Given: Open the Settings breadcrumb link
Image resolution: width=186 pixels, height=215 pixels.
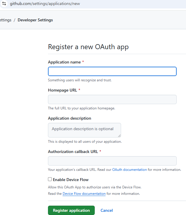Looking at the screenshot, I should (x=6, y=20).
